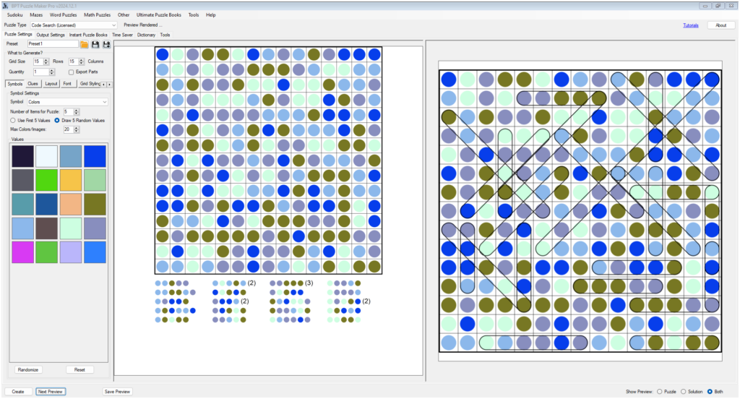Pick the magenta color swatch
The width and height of the screenshot is (740, 399).
[21, 252]
